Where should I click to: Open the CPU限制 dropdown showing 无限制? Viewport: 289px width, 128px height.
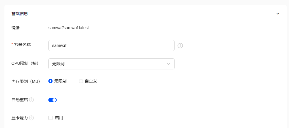[x=111, y=64]
